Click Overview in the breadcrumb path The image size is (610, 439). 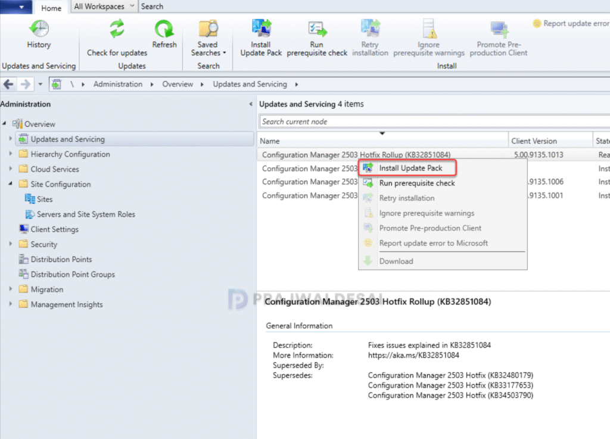[178, 84]
